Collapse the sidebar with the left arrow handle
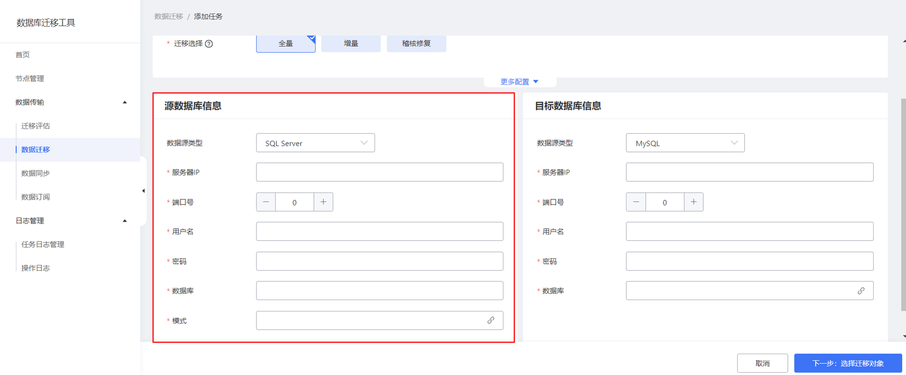Image resolution: width=906 pixels, height=375 pixels. [x=143, y=191]
